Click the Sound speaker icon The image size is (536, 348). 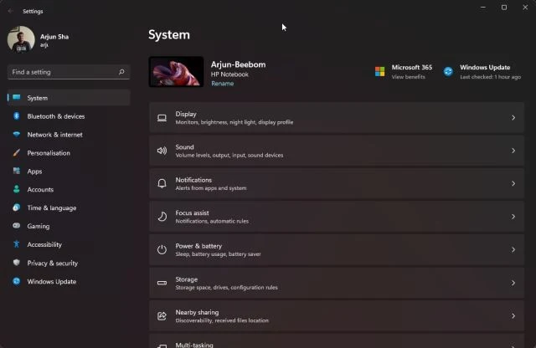coord(162,151)
